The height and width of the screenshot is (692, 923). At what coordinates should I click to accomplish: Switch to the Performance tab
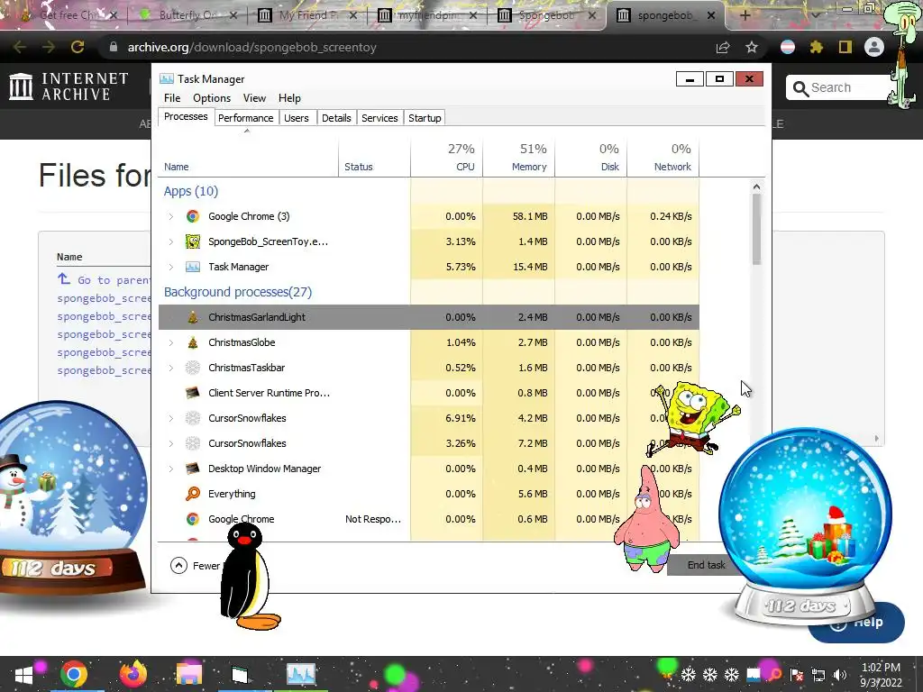point(245,118)
